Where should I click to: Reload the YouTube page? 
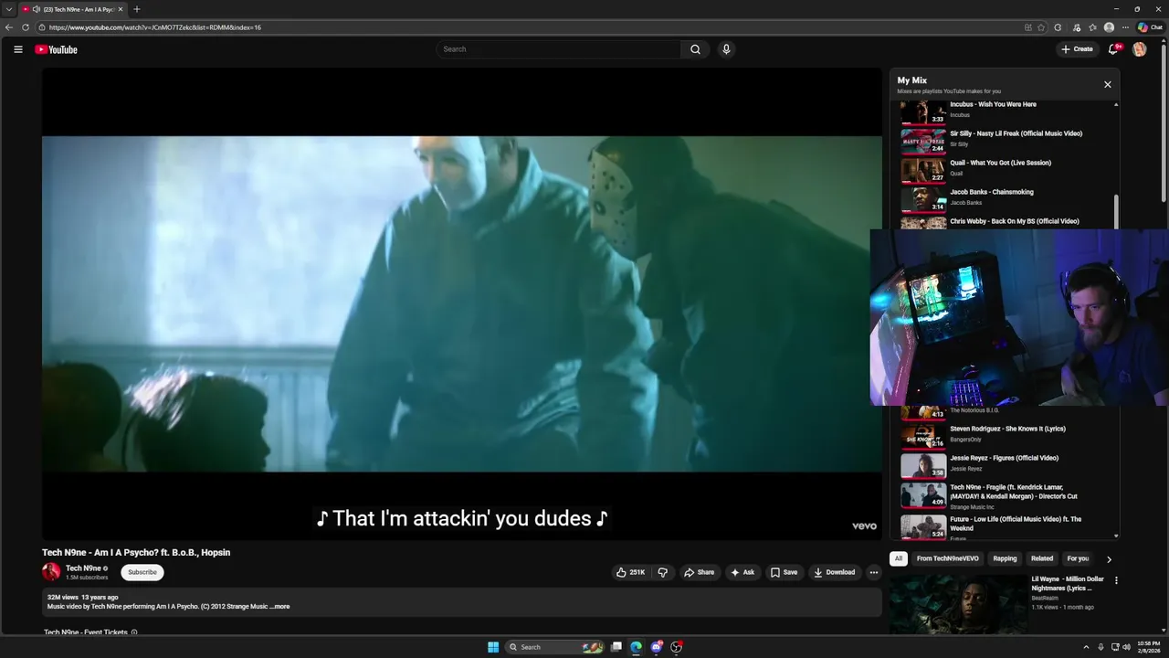(26, 27)
